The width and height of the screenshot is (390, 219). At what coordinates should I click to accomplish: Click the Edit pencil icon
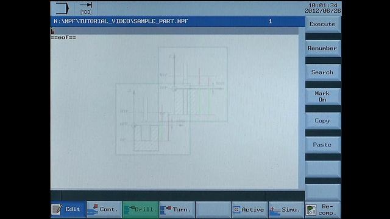click(x=57, y=209)
